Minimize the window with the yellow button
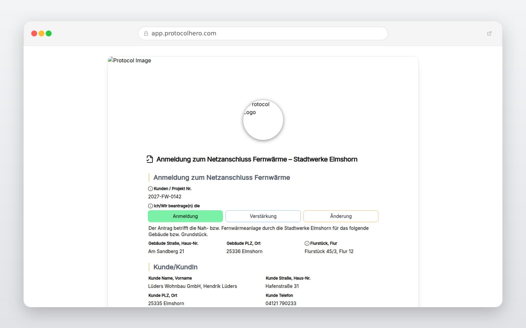Screen dimensions: 526x328 point(41,33)
